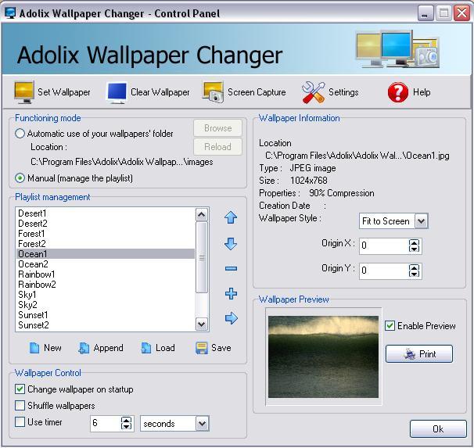Viewport: 474px width, 448px height.
Task: Click the Save floppy disk icon
Action: point(202,348)
